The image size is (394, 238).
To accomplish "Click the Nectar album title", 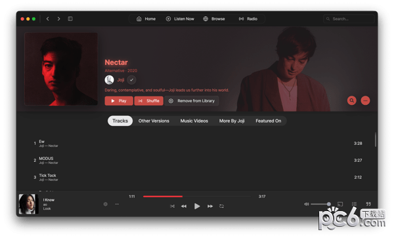I will tap(116, 62).
